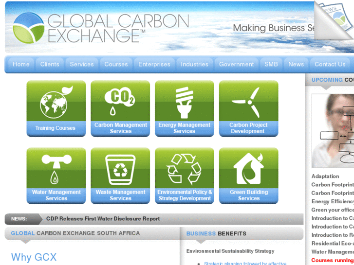
Task: Open the CDP Releases First Water Disclosure Report headline
Action: [x=103, y=219]
